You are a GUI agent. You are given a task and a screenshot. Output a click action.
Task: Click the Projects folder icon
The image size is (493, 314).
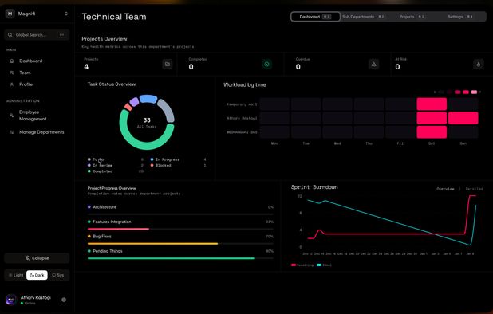(168, 65)
